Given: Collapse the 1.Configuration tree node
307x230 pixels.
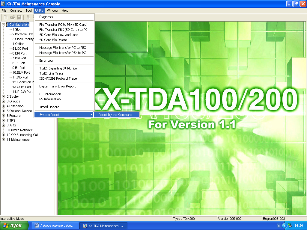Looking at the screenshot, I should 3,25.
